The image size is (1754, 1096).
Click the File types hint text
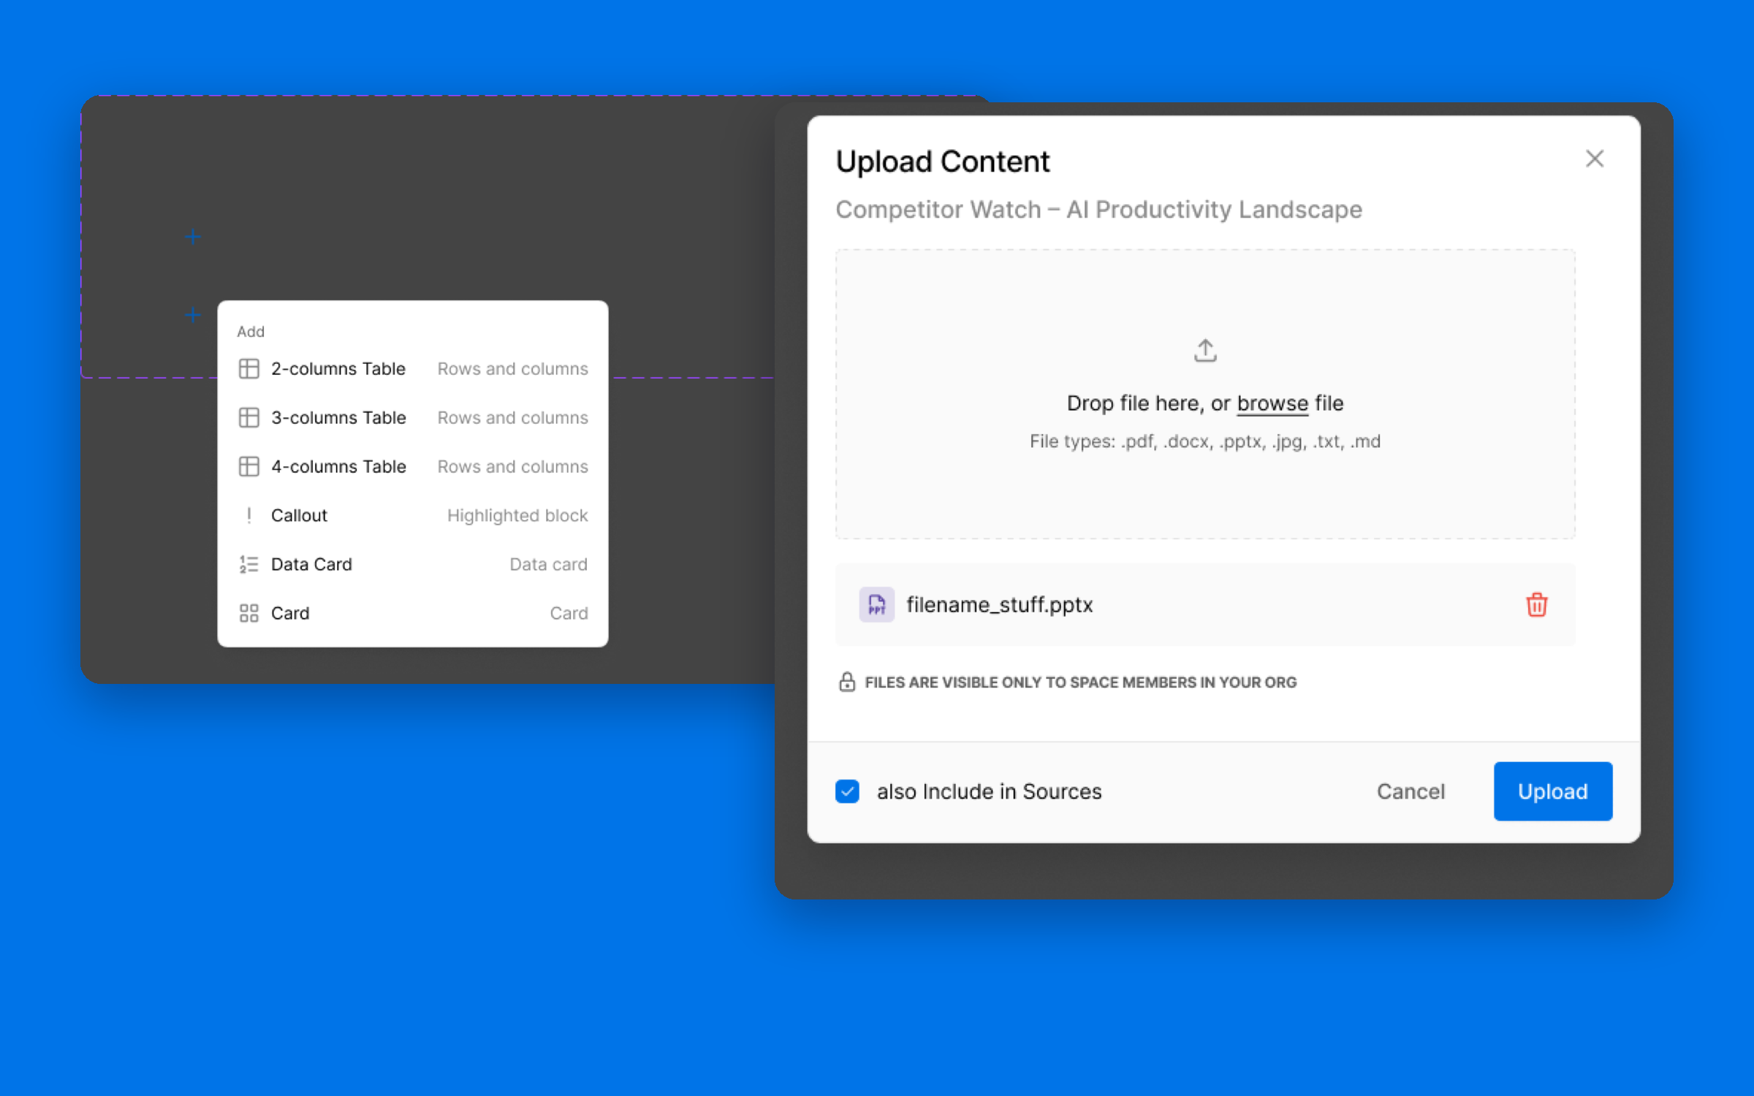click(1205, 441)
